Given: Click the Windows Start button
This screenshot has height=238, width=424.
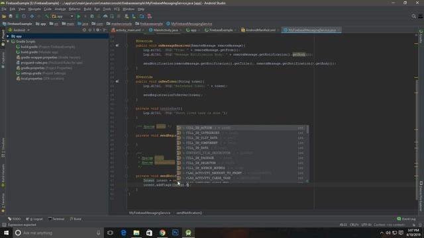Looking at the screenshot, I should (6, 233).
